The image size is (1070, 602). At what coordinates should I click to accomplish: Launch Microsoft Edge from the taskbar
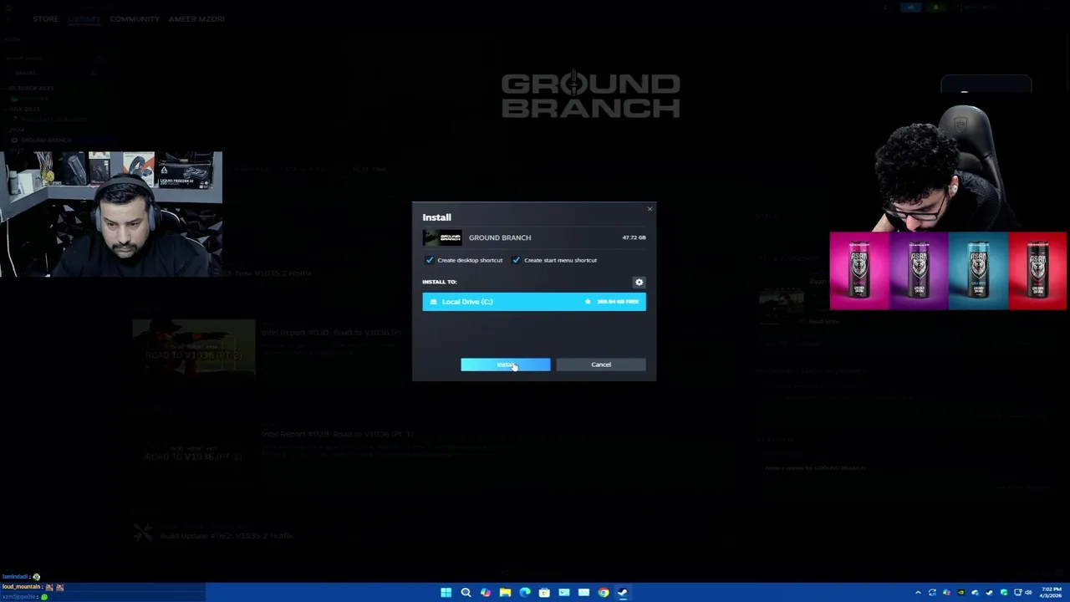(x=525, y=593)
